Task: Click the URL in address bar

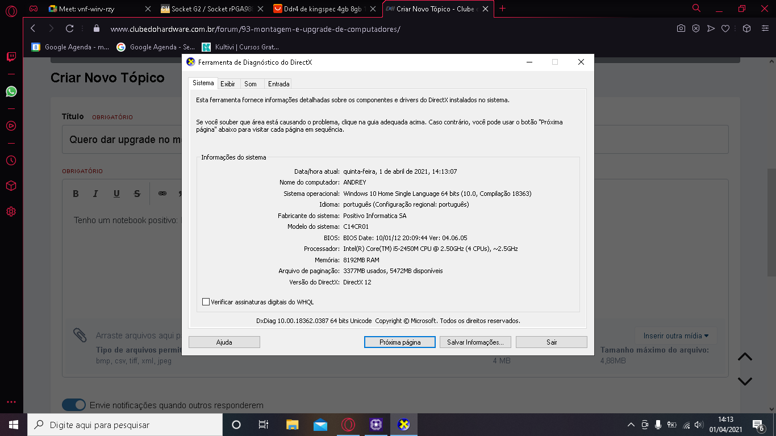Action: (x=255, y=28)
